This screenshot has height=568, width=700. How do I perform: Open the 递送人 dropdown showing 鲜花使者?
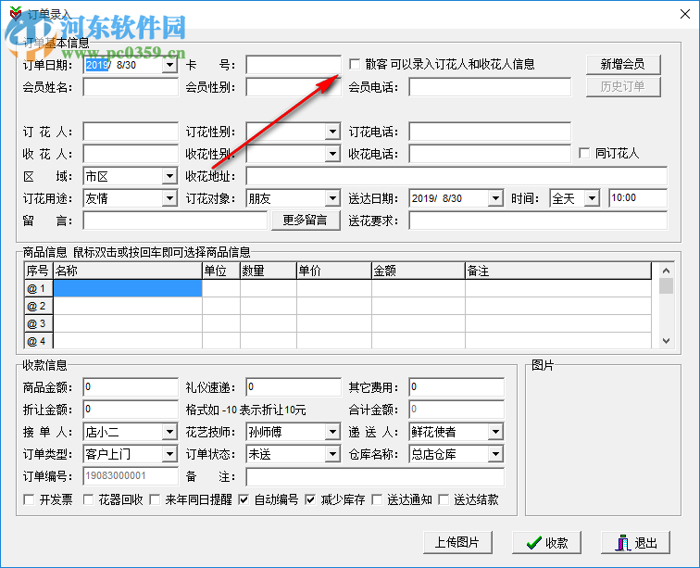(495, 432)
